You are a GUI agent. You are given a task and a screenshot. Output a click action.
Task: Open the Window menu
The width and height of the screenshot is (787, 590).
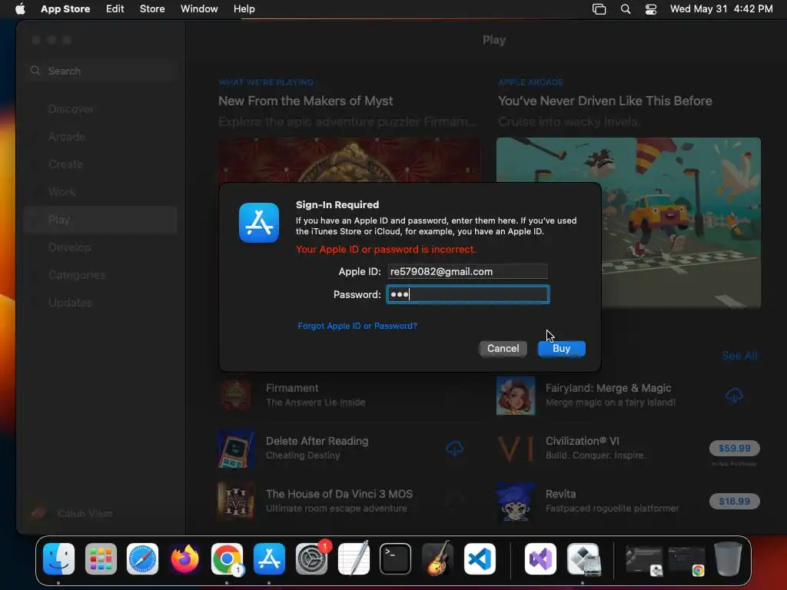[199, 9]
